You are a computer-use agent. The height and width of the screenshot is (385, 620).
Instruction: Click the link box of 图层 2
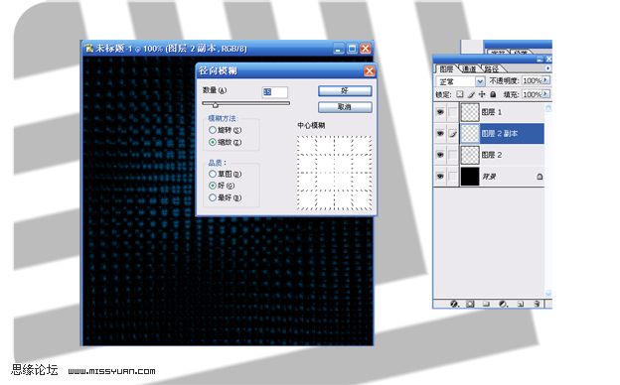click(x=452, y=155)
